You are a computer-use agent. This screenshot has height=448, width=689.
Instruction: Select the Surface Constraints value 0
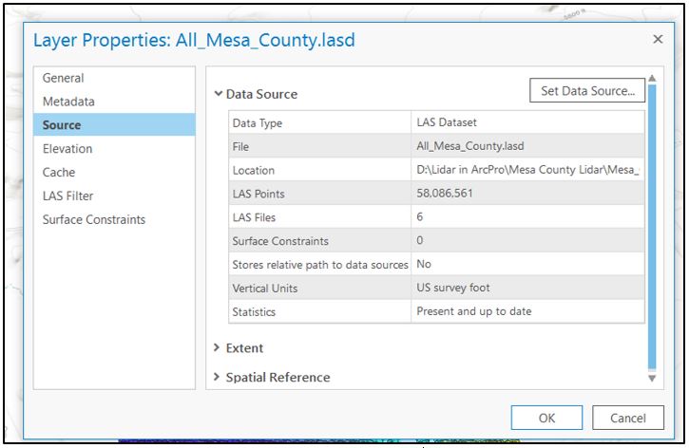tap(527, 240)
